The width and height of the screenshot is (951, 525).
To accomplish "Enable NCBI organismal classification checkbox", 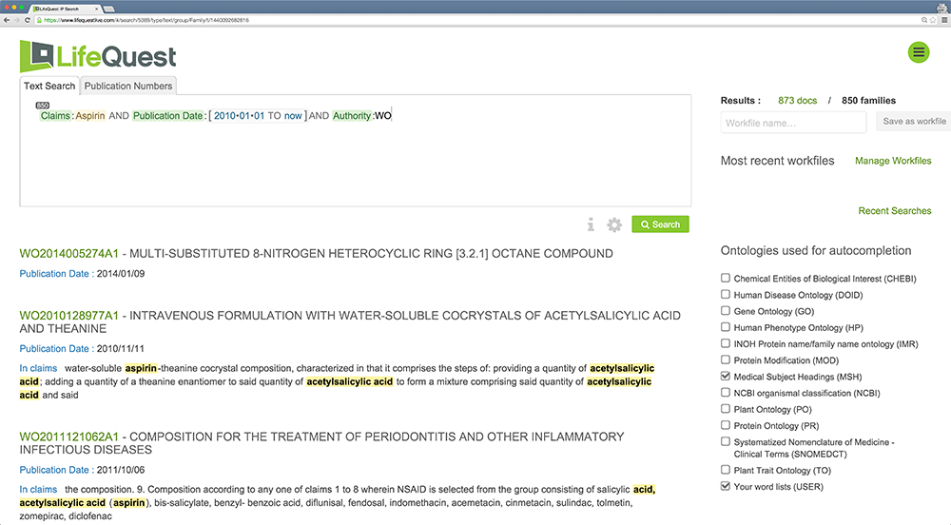I will tap(726, 393).
